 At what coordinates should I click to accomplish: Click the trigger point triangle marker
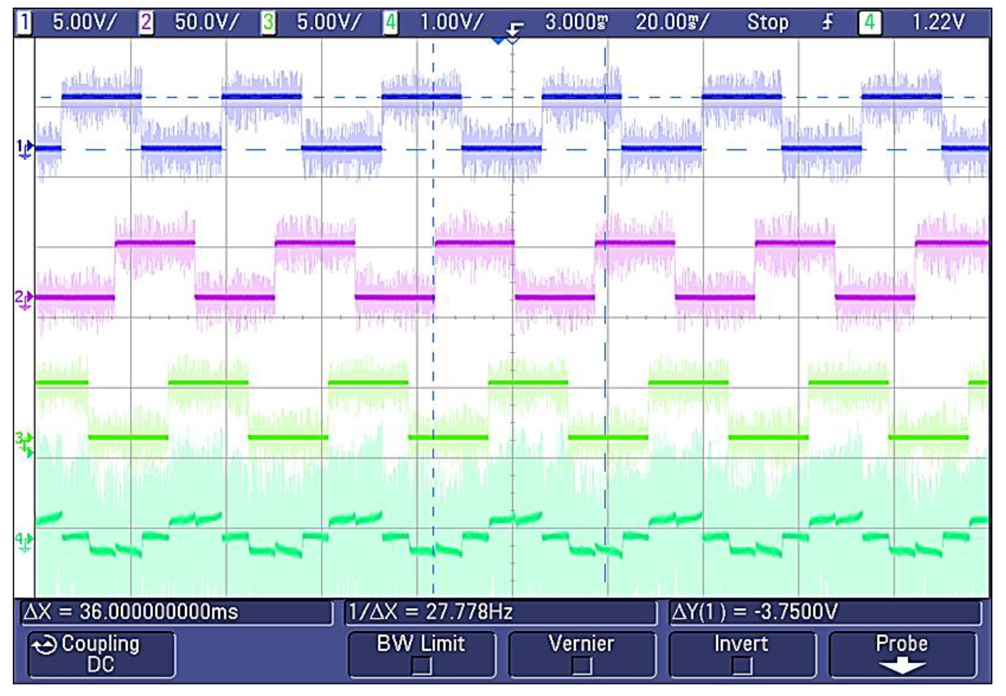(498, 41)
